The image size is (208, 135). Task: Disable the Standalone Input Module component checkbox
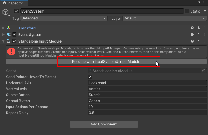(x=14, y=41)
